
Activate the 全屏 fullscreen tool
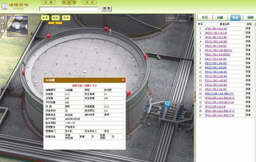click(45, 18)
